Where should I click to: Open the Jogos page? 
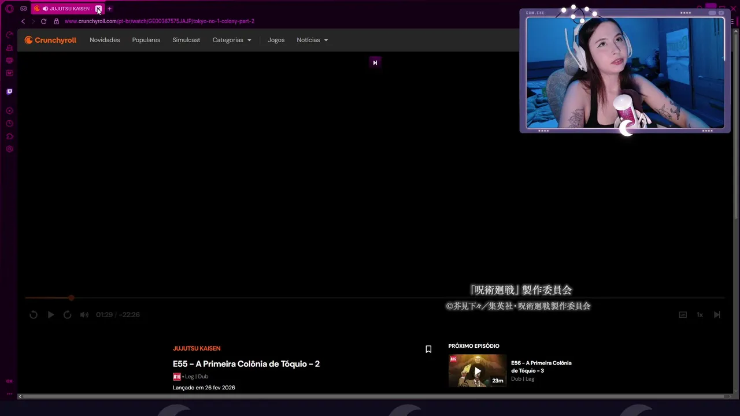pos(276,40)
